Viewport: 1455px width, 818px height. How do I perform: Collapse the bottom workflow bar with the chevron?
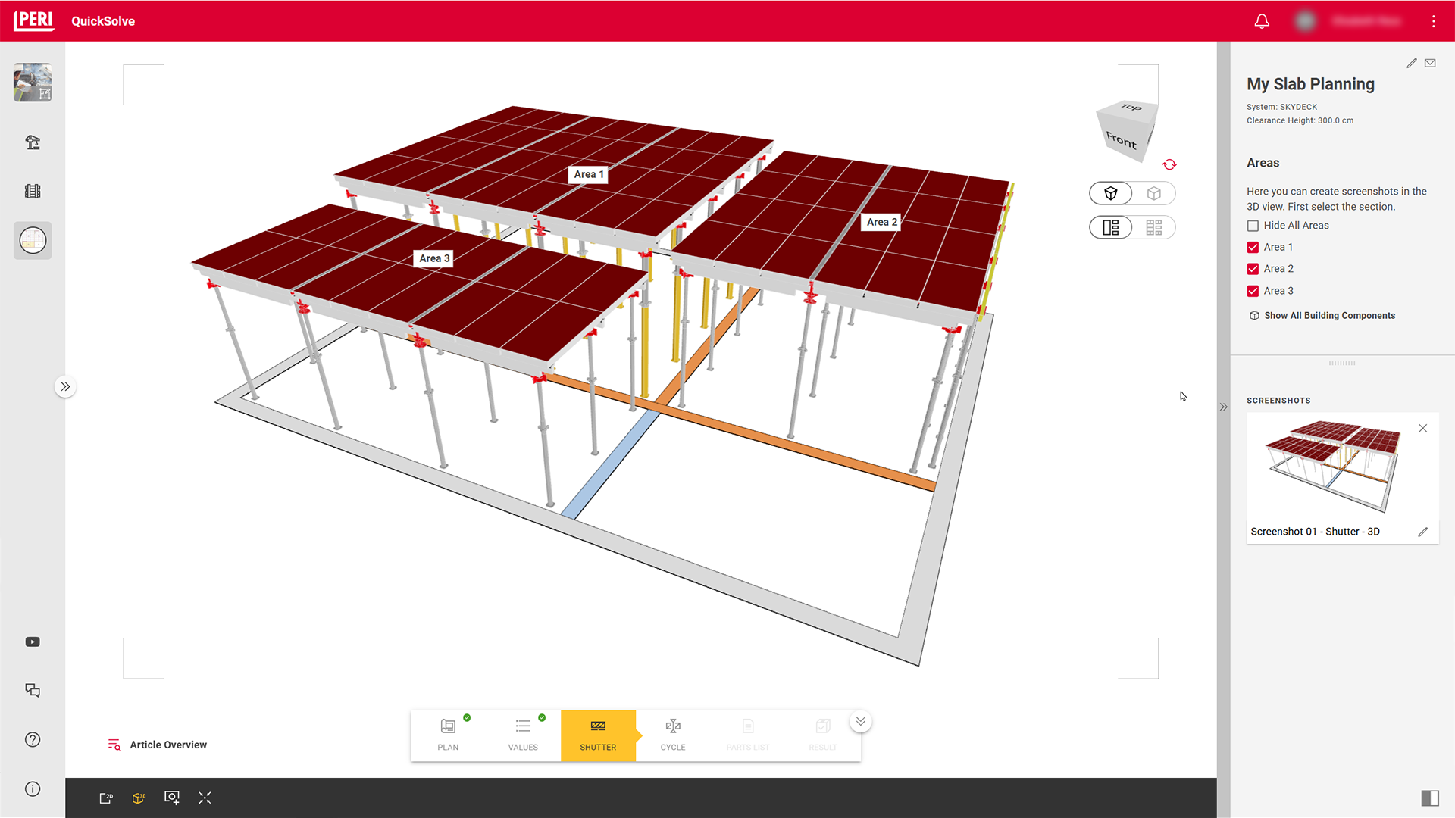(859, 721)
